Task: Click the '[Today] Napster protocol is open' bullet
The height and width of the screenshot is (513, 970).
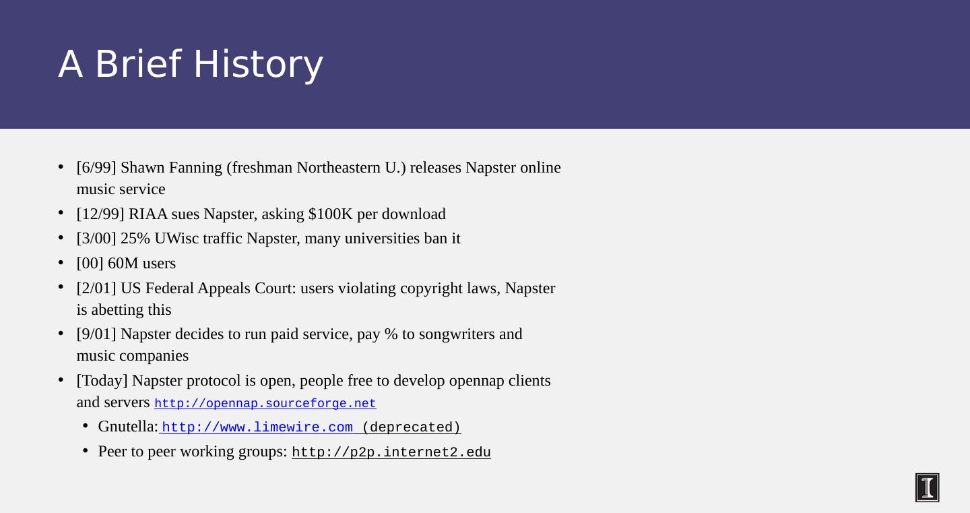Action: [x=313, y=391]
